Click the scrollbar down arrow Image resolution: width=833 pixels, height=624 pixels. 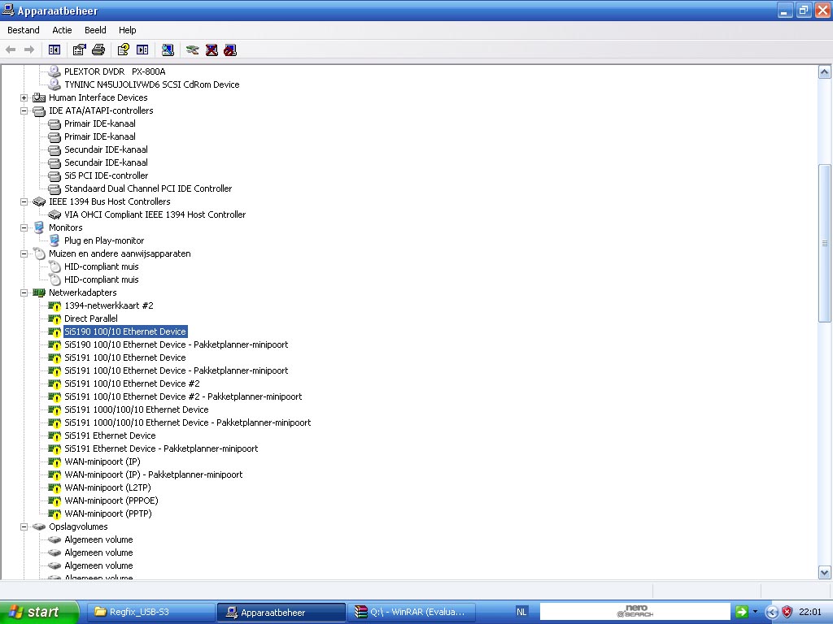(825, 573)
